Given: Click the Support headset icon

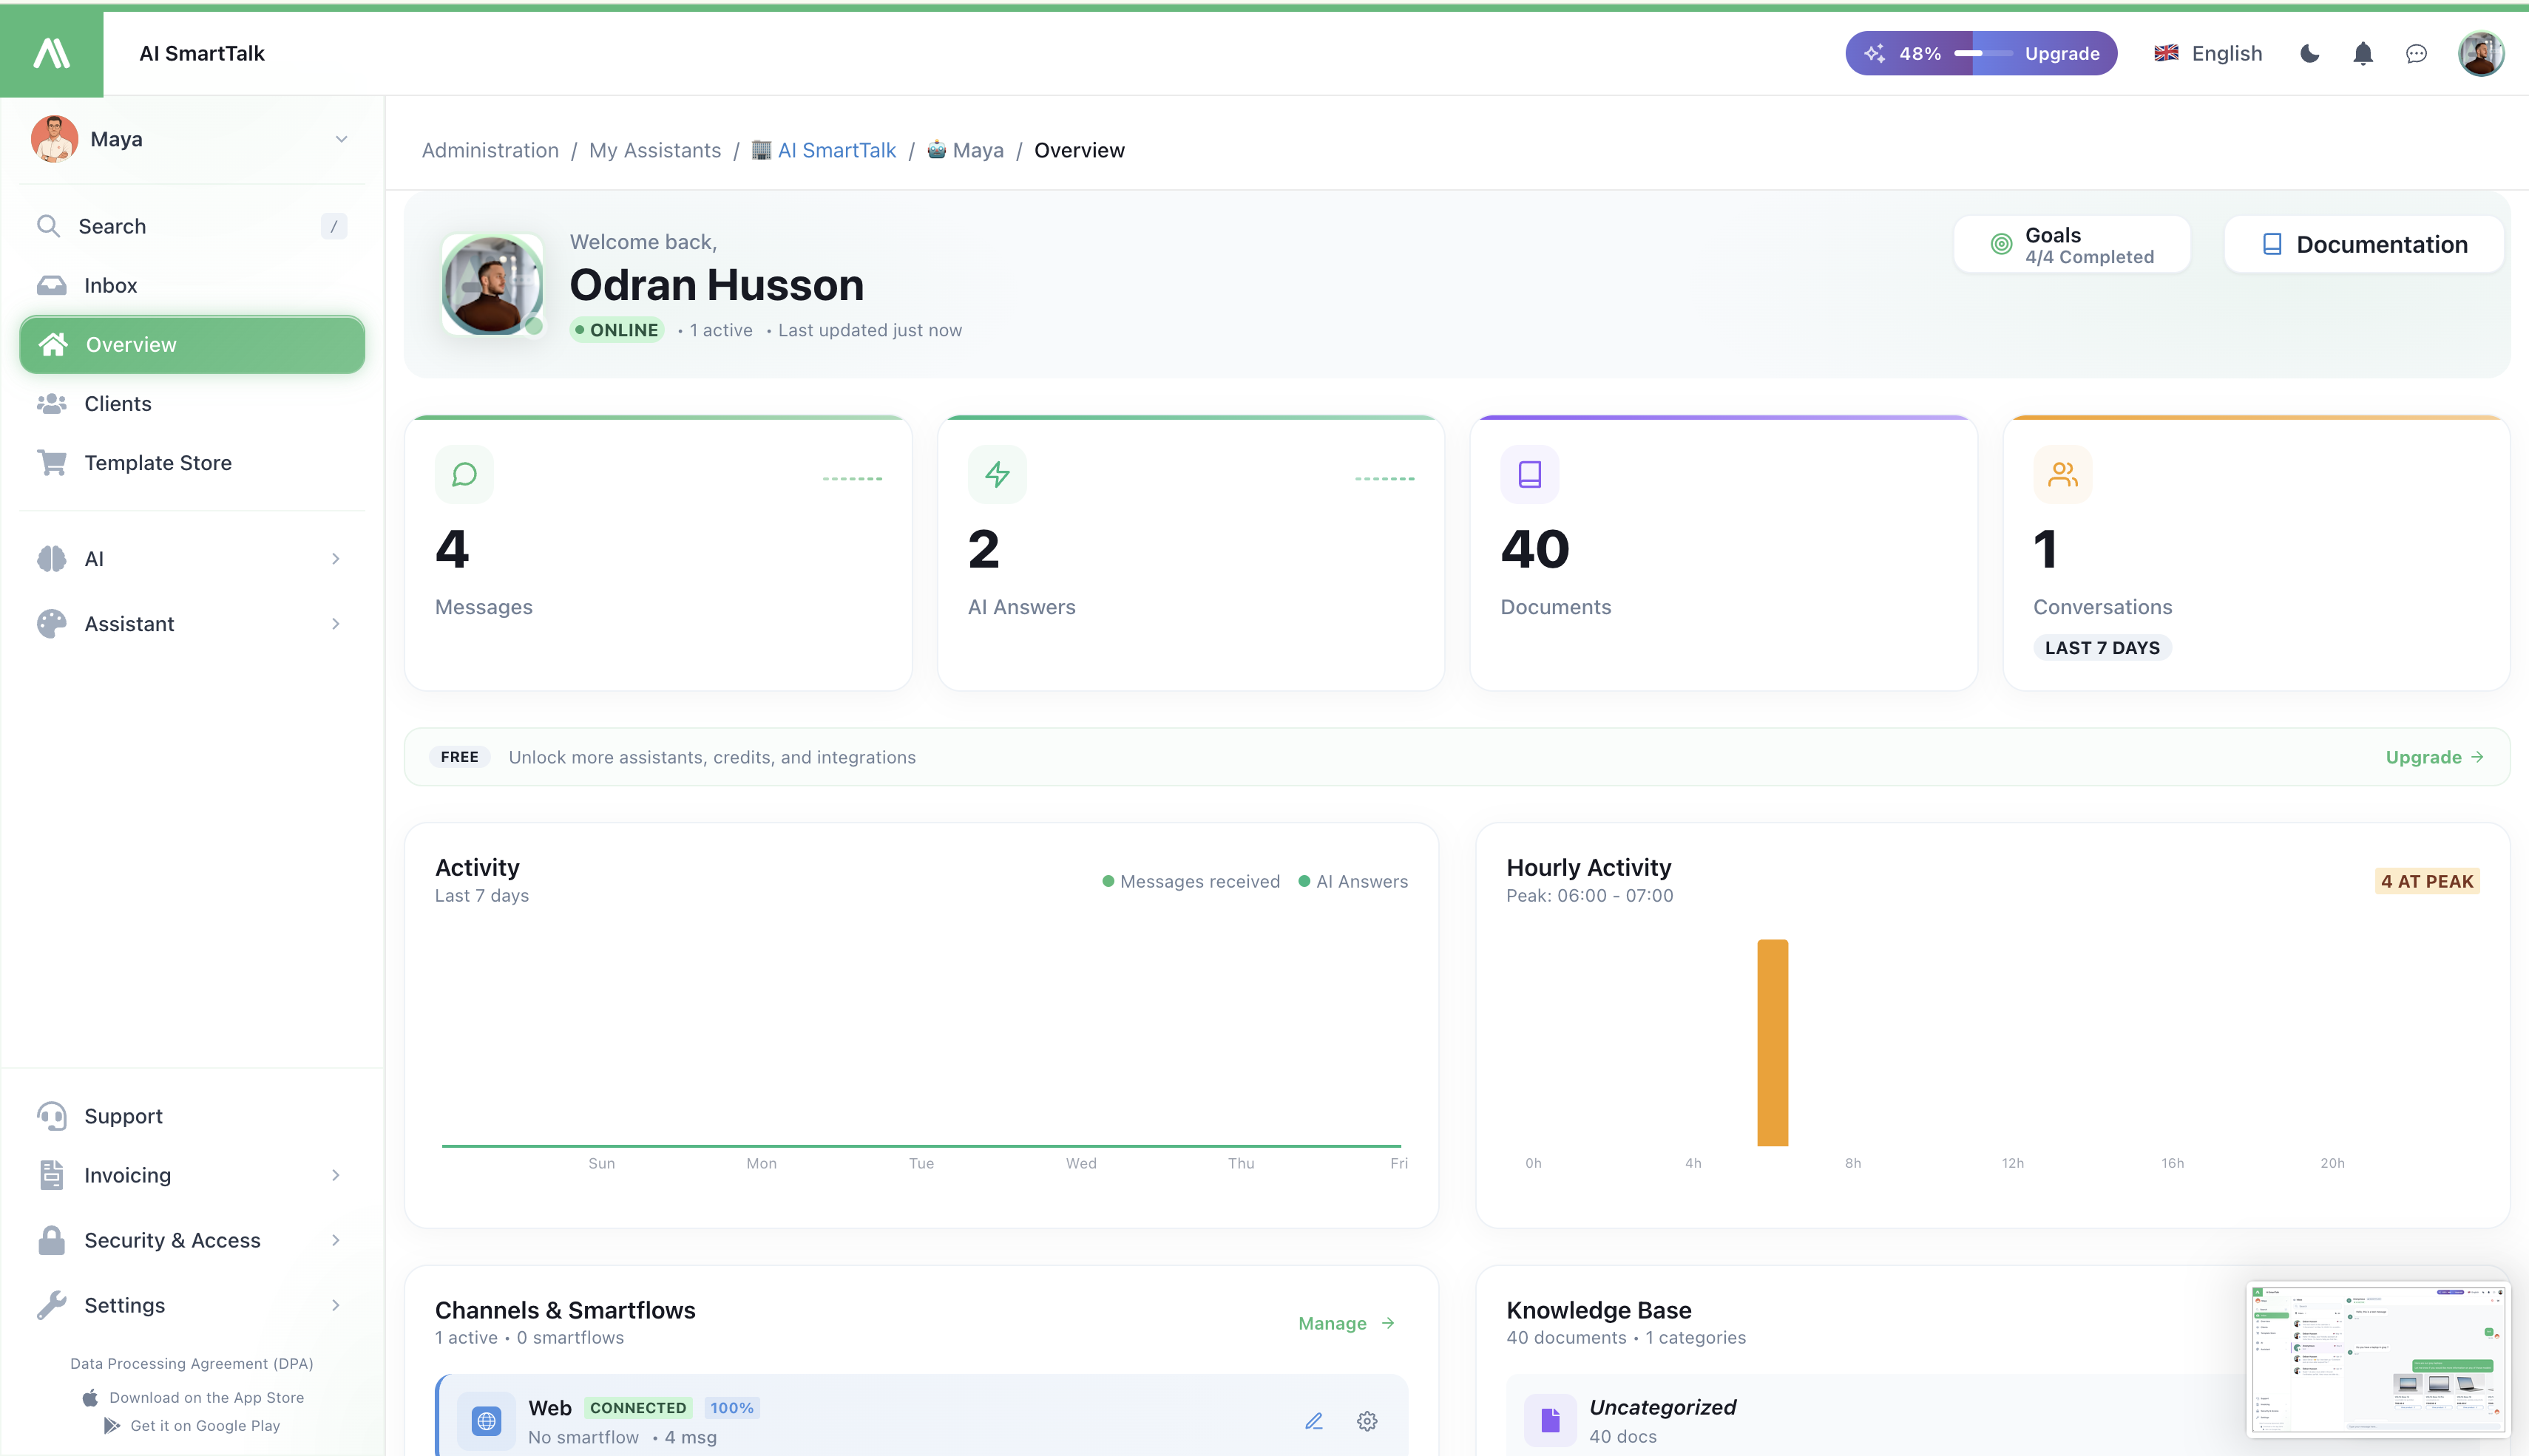Looking at the screenshot, I should pyautogui.click(x=52, y=1115).
